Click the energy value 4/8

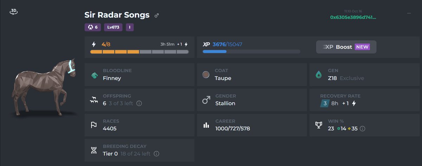[106, 44]
